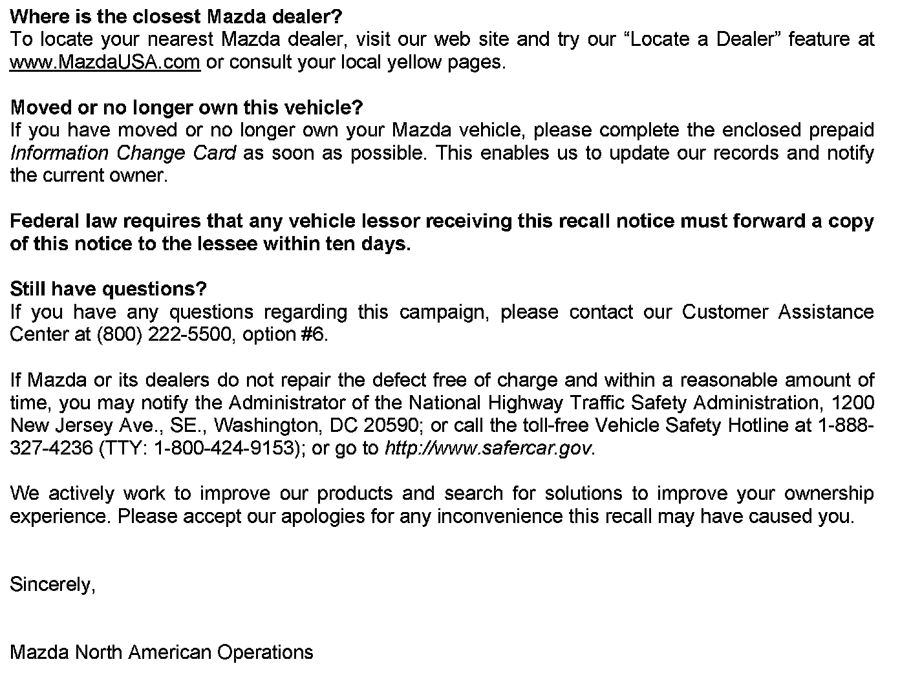Select the "Still have questions?" heading
The width and height of the screenshot is (900, 675).
point(108,289)
